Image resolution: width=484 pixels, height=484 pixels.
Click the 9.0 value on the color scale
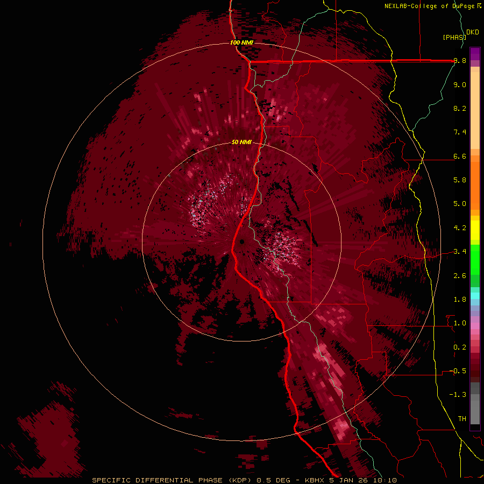[460, 85]
